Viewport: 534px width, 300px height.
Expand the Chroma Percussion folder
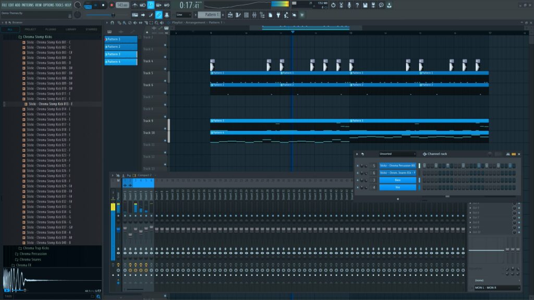tap(31, 254)
